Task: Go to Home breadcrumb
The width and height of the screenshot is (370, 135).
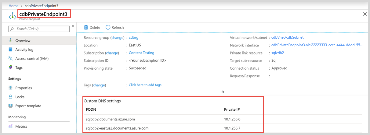Action: coord(13,6)
